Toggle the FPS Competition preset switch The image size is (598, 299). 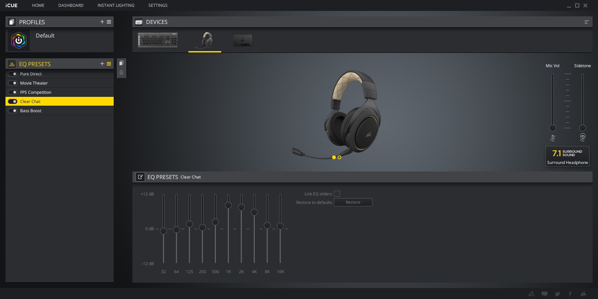[x=13, y=92]
